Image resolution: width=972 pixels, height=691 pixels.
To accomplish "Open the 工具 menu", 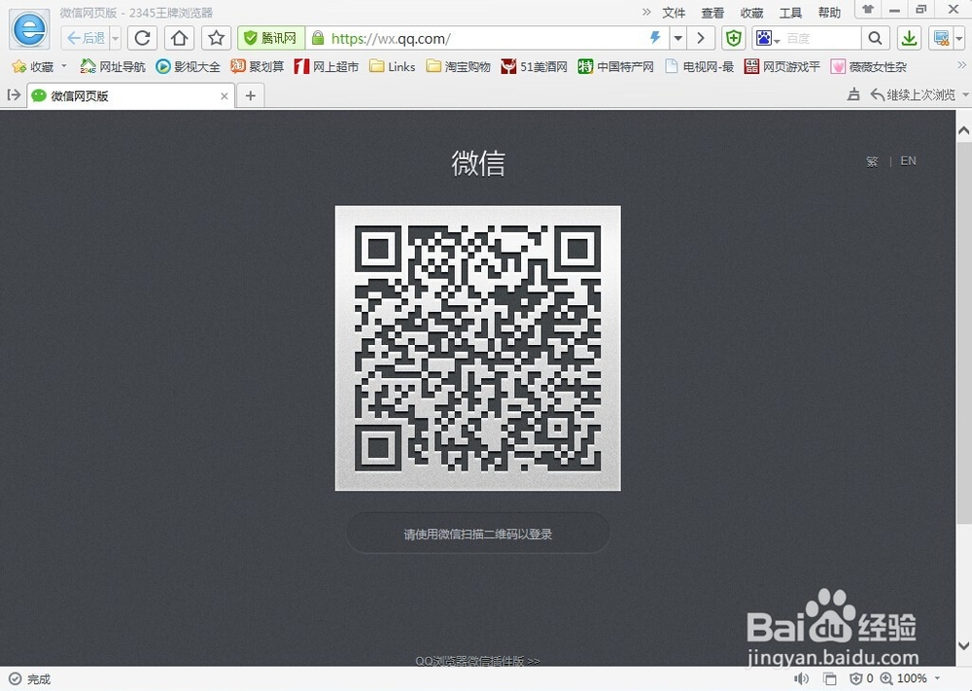I will pos(790,13).
